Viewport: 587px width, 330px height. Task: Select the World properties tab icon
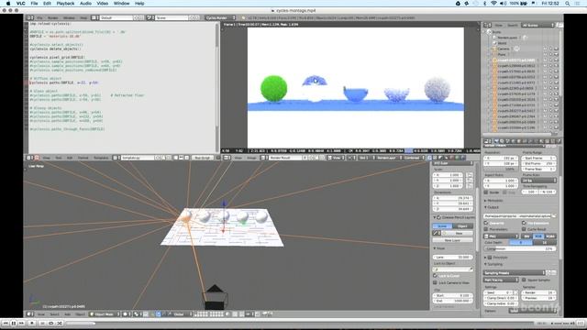[x=514, y=141]
